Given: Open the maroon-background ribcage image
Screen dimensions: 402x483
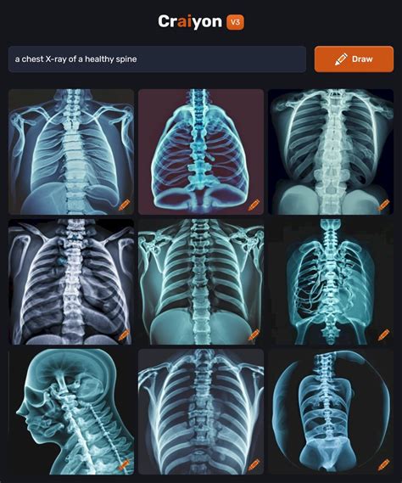Looking at the screenshot, I should point(201,152).
